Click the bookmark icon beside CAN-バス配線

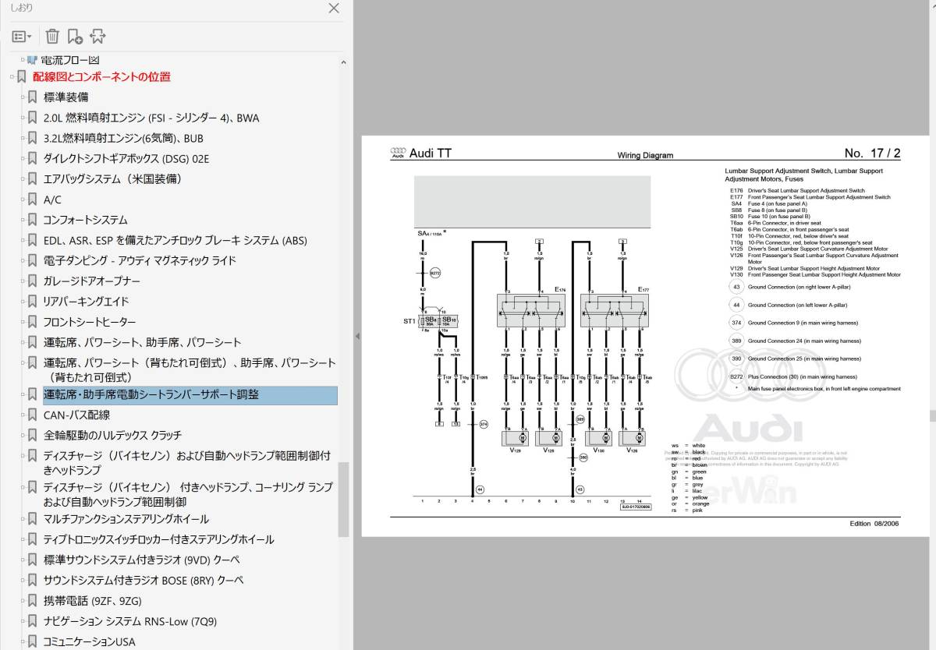pos(32,415)
